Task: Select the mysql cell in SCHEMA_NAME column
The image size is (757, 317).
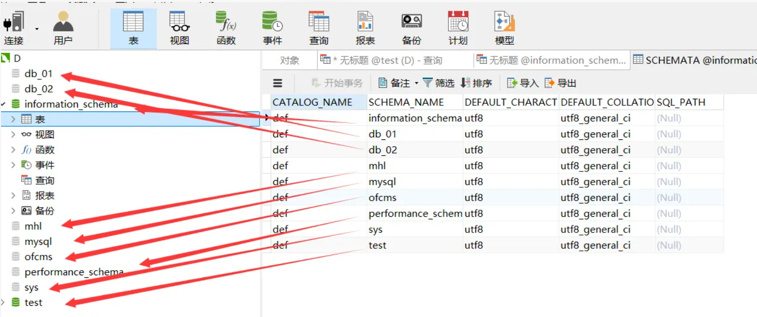Action: pyautogui.click(x=382, y=182)
